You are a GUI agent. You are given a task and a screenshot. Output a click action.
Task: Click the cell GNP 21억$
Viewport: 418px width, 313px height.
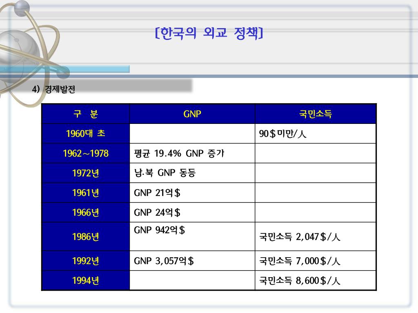click(192, 193)
